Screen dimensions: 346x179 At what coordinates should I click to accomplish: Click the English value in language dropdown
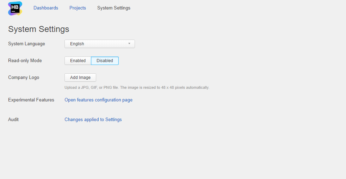(x=77, y=44)
